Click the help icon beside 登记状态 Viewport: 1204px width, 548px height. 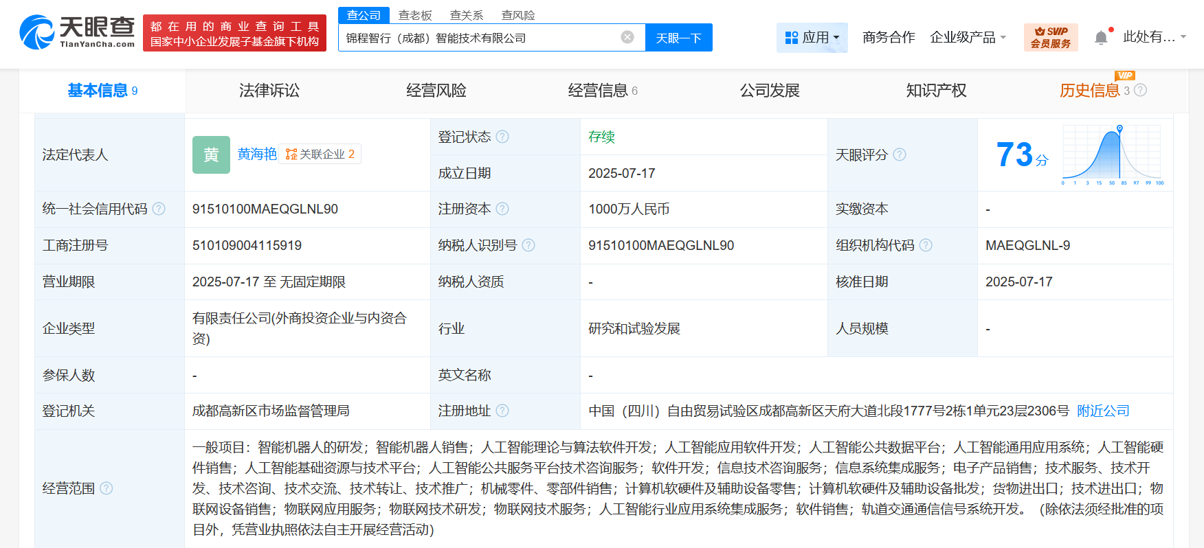click(502, 137)
